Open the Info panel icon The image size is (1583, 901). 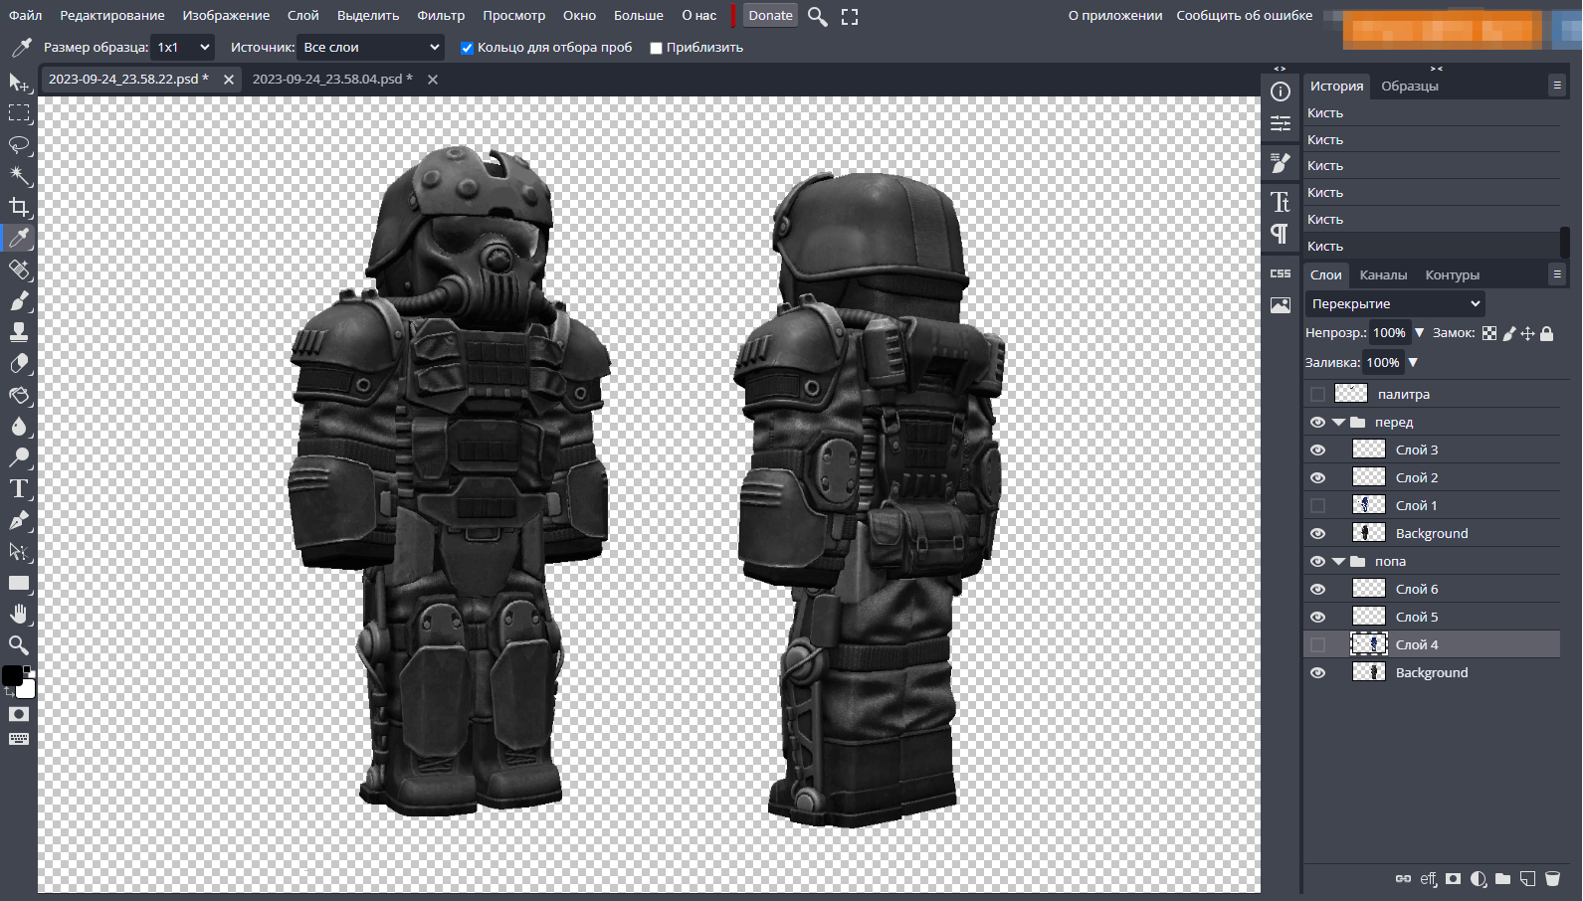click(1281, 91)
